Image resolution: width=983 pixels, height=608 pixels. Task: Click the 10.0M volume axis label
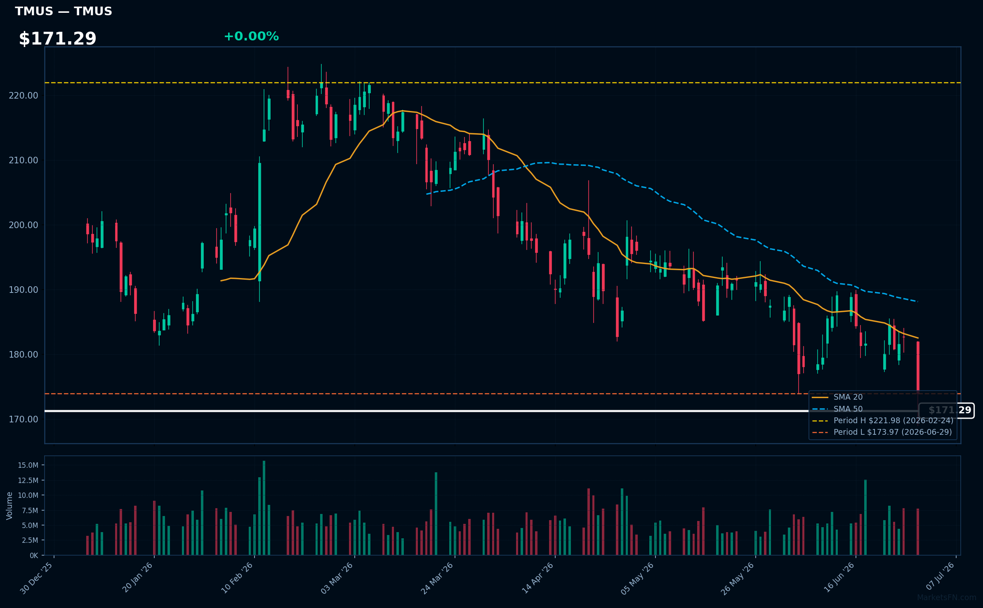(28, 495)
